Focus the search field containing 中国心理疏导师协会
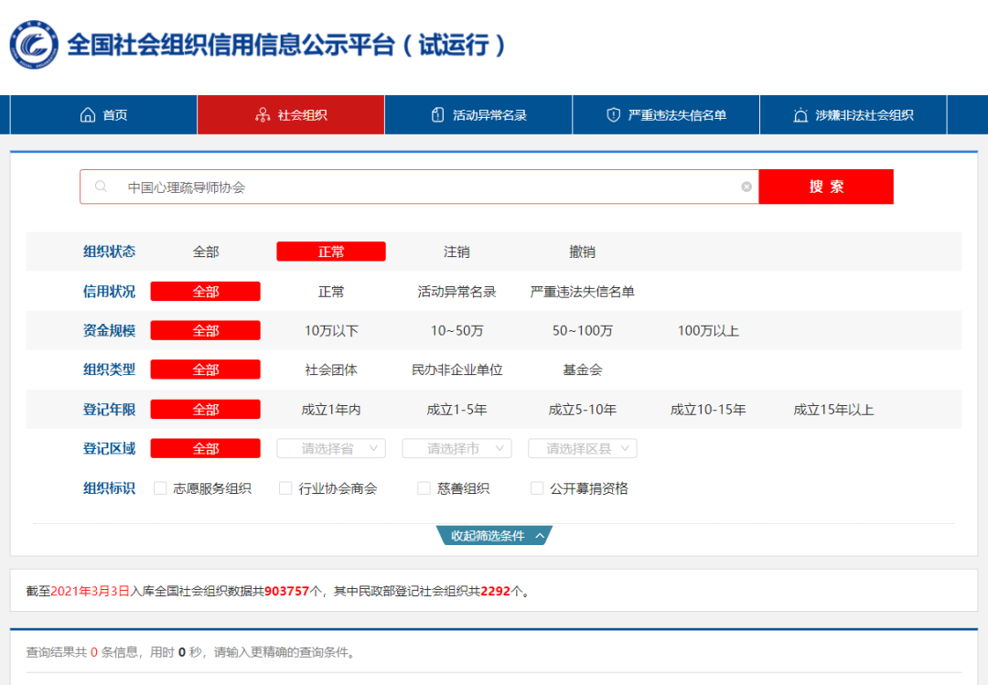 (419, 187)
